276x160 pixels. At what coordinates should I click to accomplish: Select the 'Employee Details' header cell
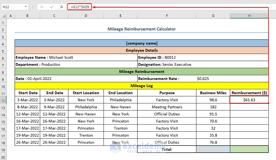point(142,50)
